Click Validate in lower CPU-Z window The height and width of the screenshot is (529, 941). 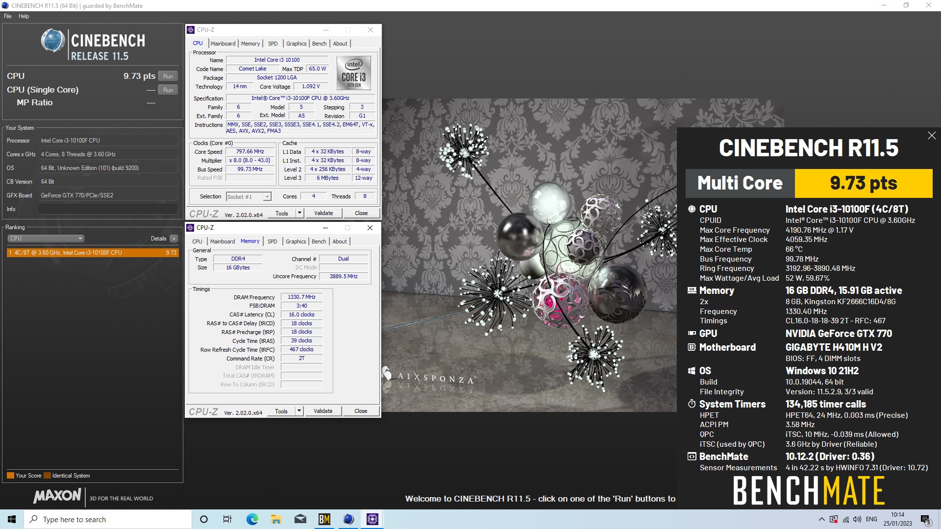323,411
